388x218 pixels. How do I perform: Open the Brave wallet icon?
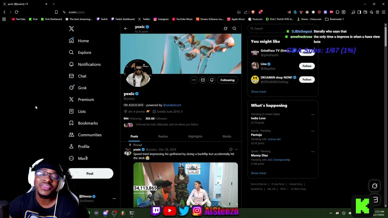(x=365, y=12)
